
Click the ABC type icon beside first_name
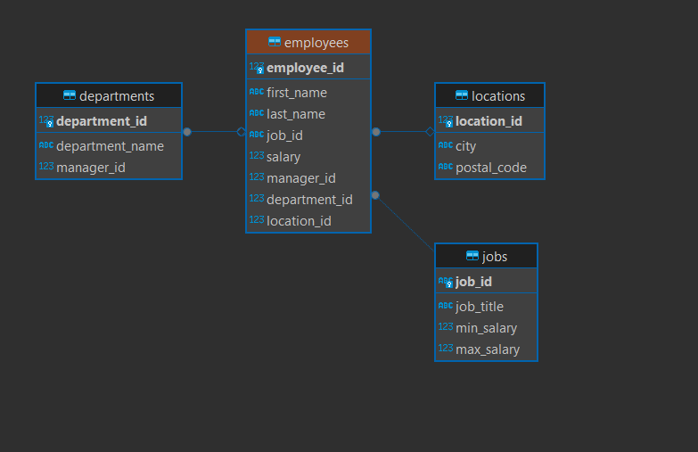click(257, 91)
